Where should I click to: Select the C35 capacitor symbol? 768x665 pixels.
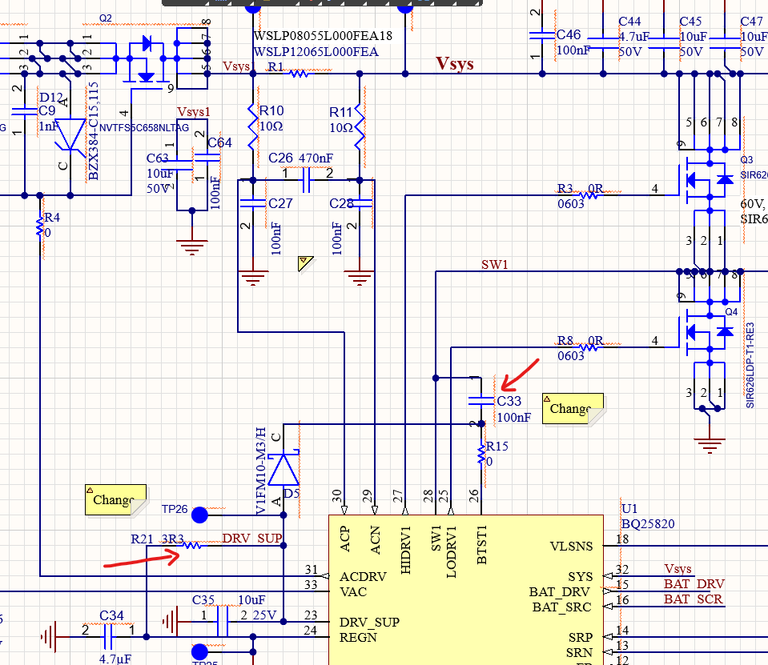[x=223, y=622]
